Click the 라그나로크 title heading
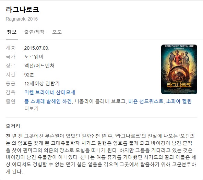The image size is (203, 180). pyautogui.click(x=22, y=10)
